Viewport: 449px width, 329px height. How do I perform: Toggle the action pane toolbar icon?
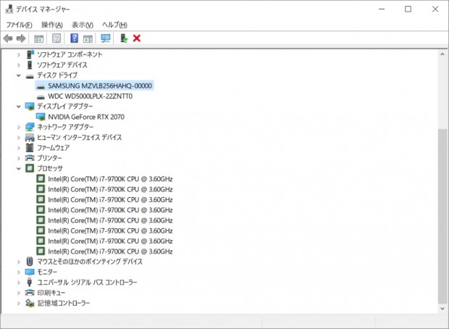tap(88, 38)
